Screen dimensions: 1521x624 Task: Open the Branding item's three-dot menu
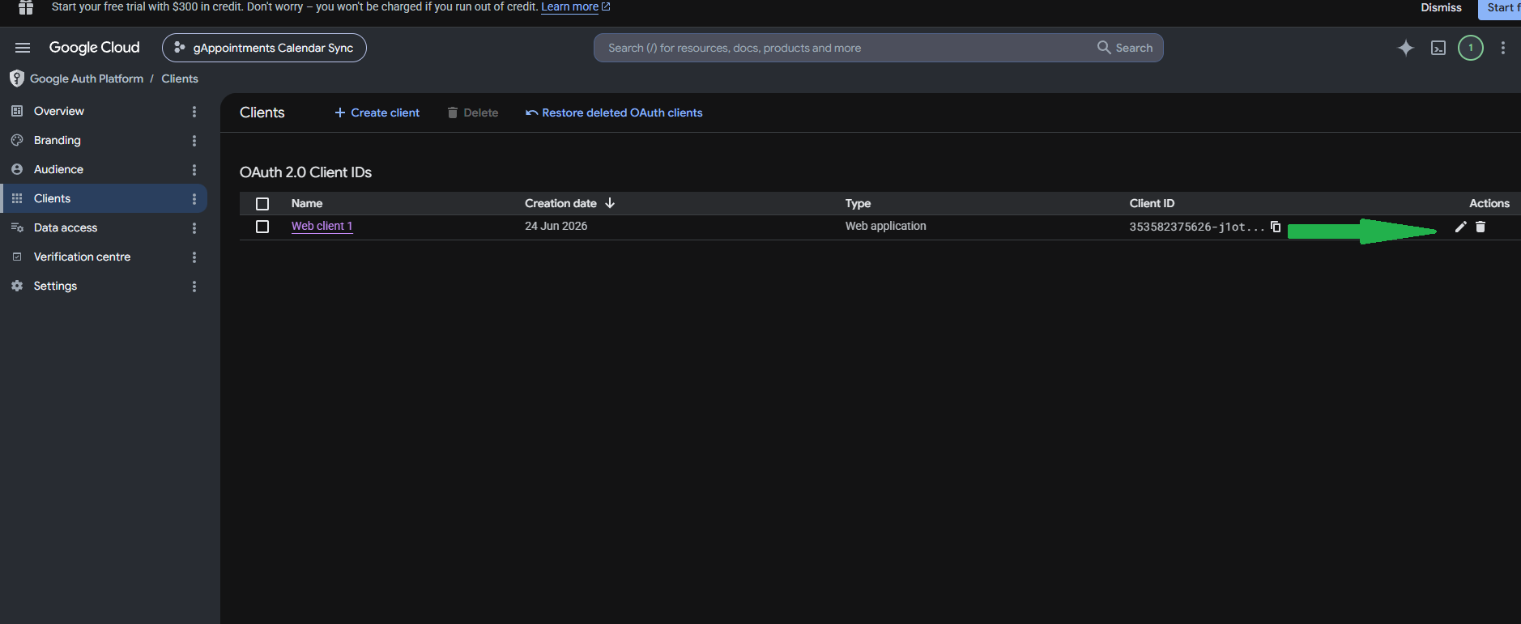point(194,141)
